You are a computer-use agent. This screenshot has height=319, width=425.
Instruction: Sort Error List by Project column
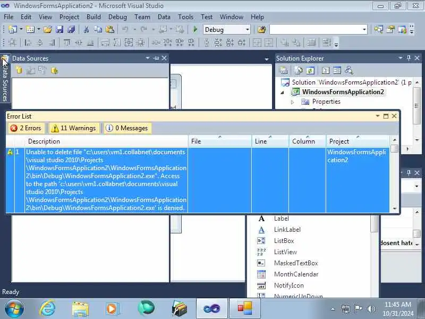pos(358,141)
